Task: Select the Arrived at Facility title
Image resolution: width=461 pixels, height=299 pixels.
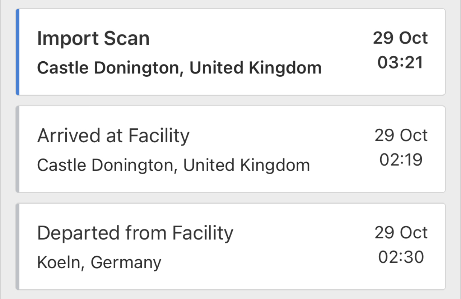Action: pyautogui.click(x=113, y=136)
